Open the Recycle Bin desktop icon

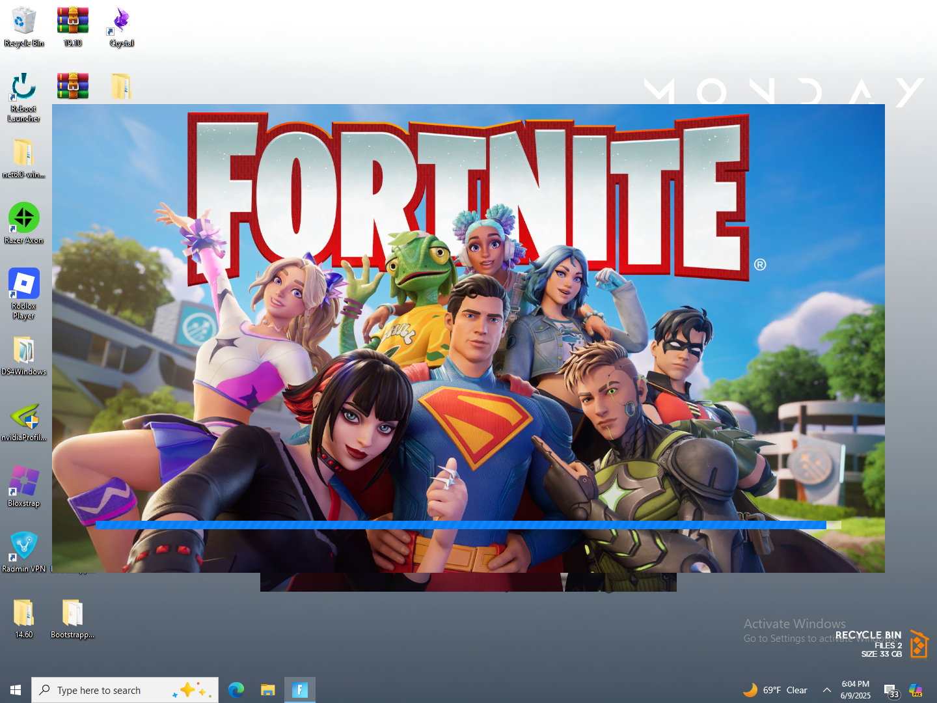pos(24,27)
